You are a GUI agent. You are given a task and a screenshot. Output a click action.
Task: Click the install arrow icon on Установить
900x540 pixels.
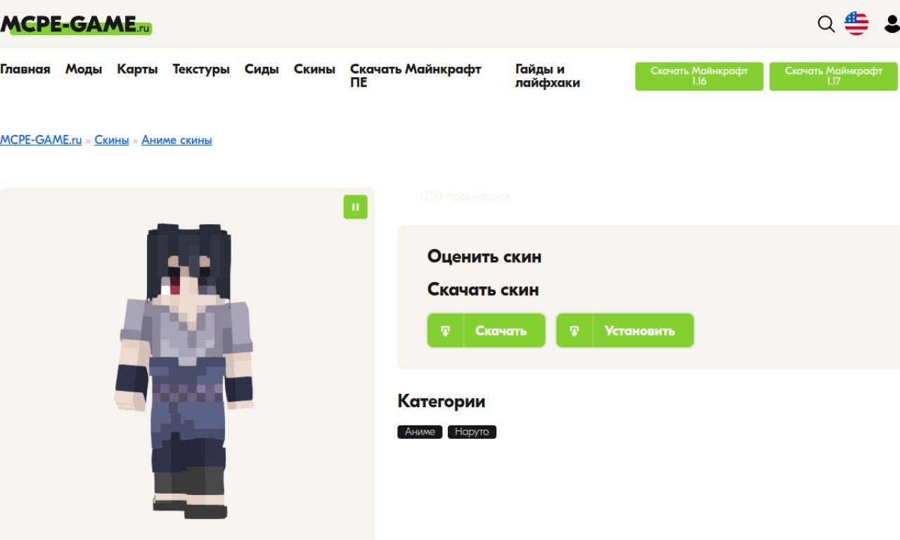click(574, 330)
